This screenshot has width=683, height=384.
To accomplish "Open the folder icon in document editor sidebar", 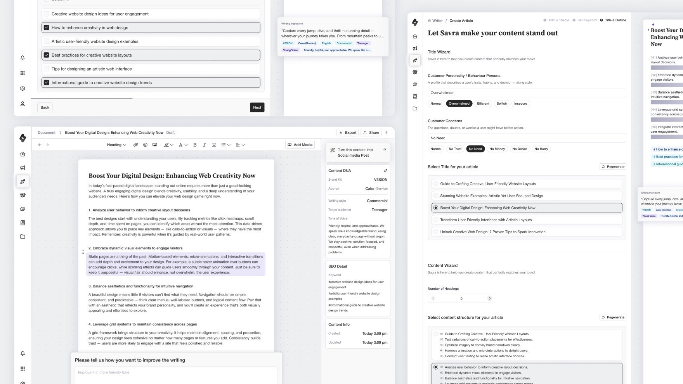I will tap(23, 237).
